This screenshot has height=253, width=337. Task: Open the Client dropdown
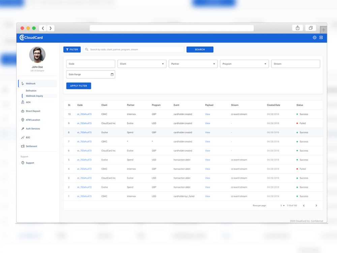[142, 64]
